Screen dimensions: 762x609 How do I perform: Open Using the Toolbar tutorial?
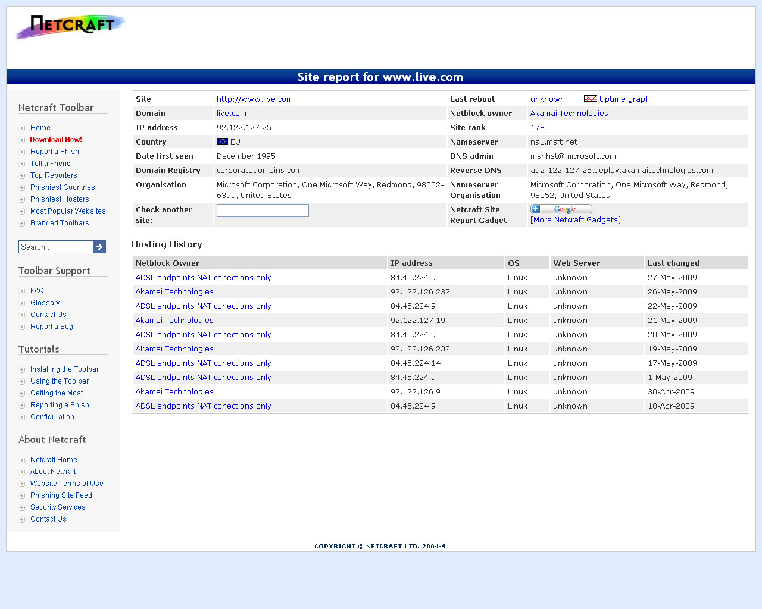(x=60, y=381)
